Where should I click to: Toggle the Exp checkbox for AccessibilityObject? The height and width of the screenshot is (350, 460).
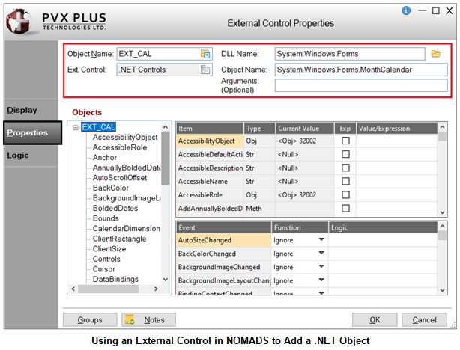pos(345,141)
